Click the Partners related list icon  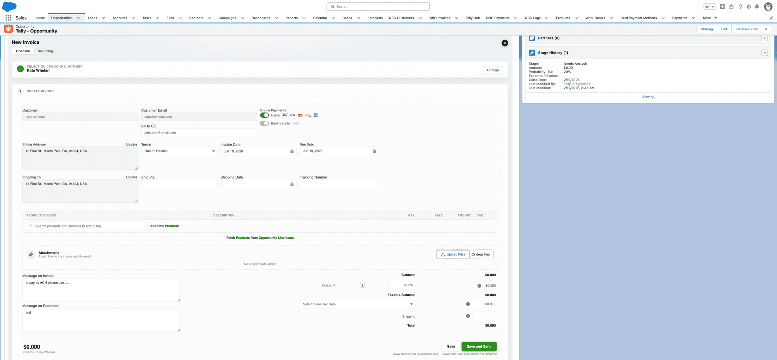point(532,38)
